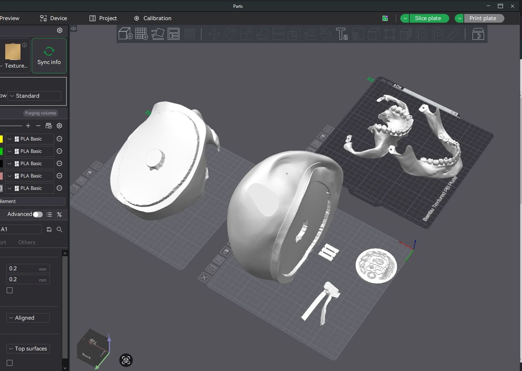Click the fit-view icon near view cube

[126, 360]
